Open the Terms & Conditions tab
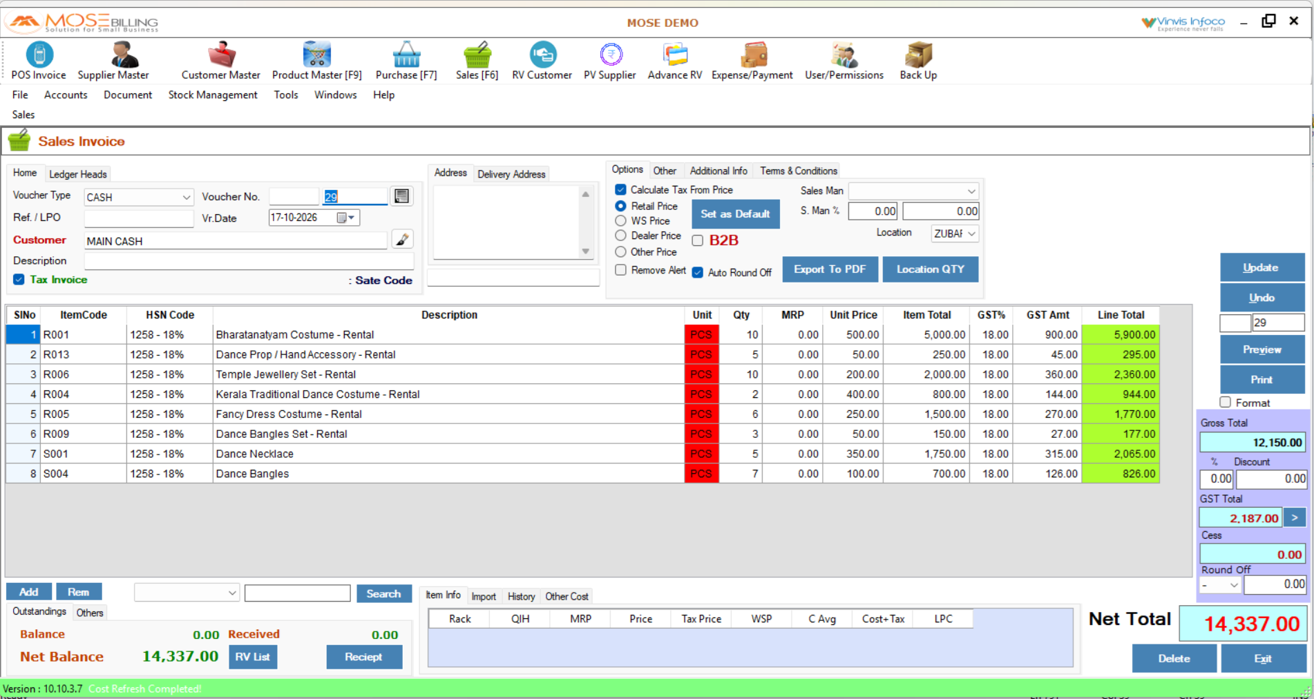 [799, 171]
